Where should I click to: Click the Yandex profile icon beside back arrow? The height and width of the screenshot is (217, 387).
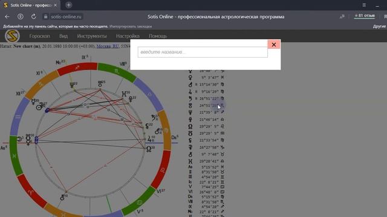20,16
